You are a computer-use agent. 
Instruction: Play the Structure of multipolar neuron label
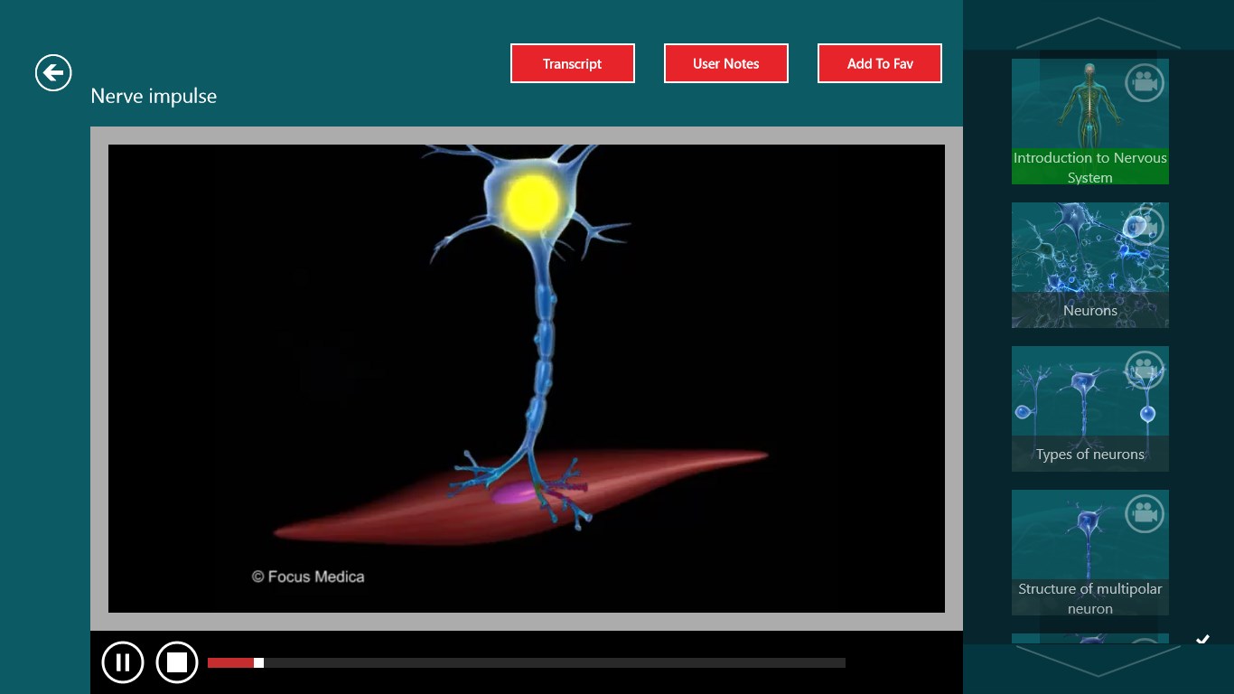pyautogui.click(x=1089, y=597)
